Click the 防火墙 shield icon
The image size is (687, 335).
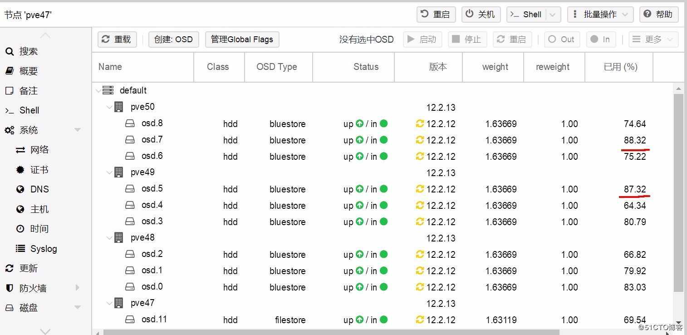(x=10, y=288)
